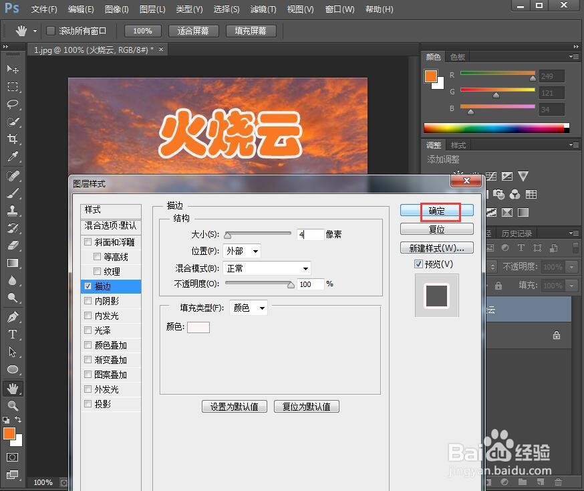
Task: Expand the collapsed toolbox arrows
Action: [5, 47]
